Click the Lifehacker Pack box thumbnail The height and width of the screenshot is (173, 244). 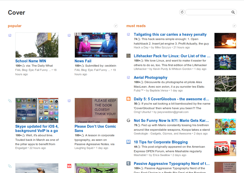pyautogui.click(x=225, y=62)
